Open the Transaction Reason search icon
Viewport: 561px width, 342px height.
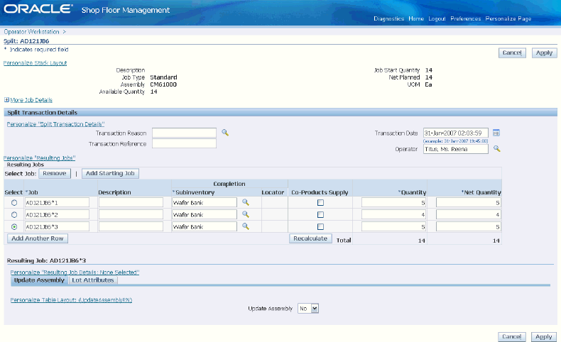tap(224, 133)
